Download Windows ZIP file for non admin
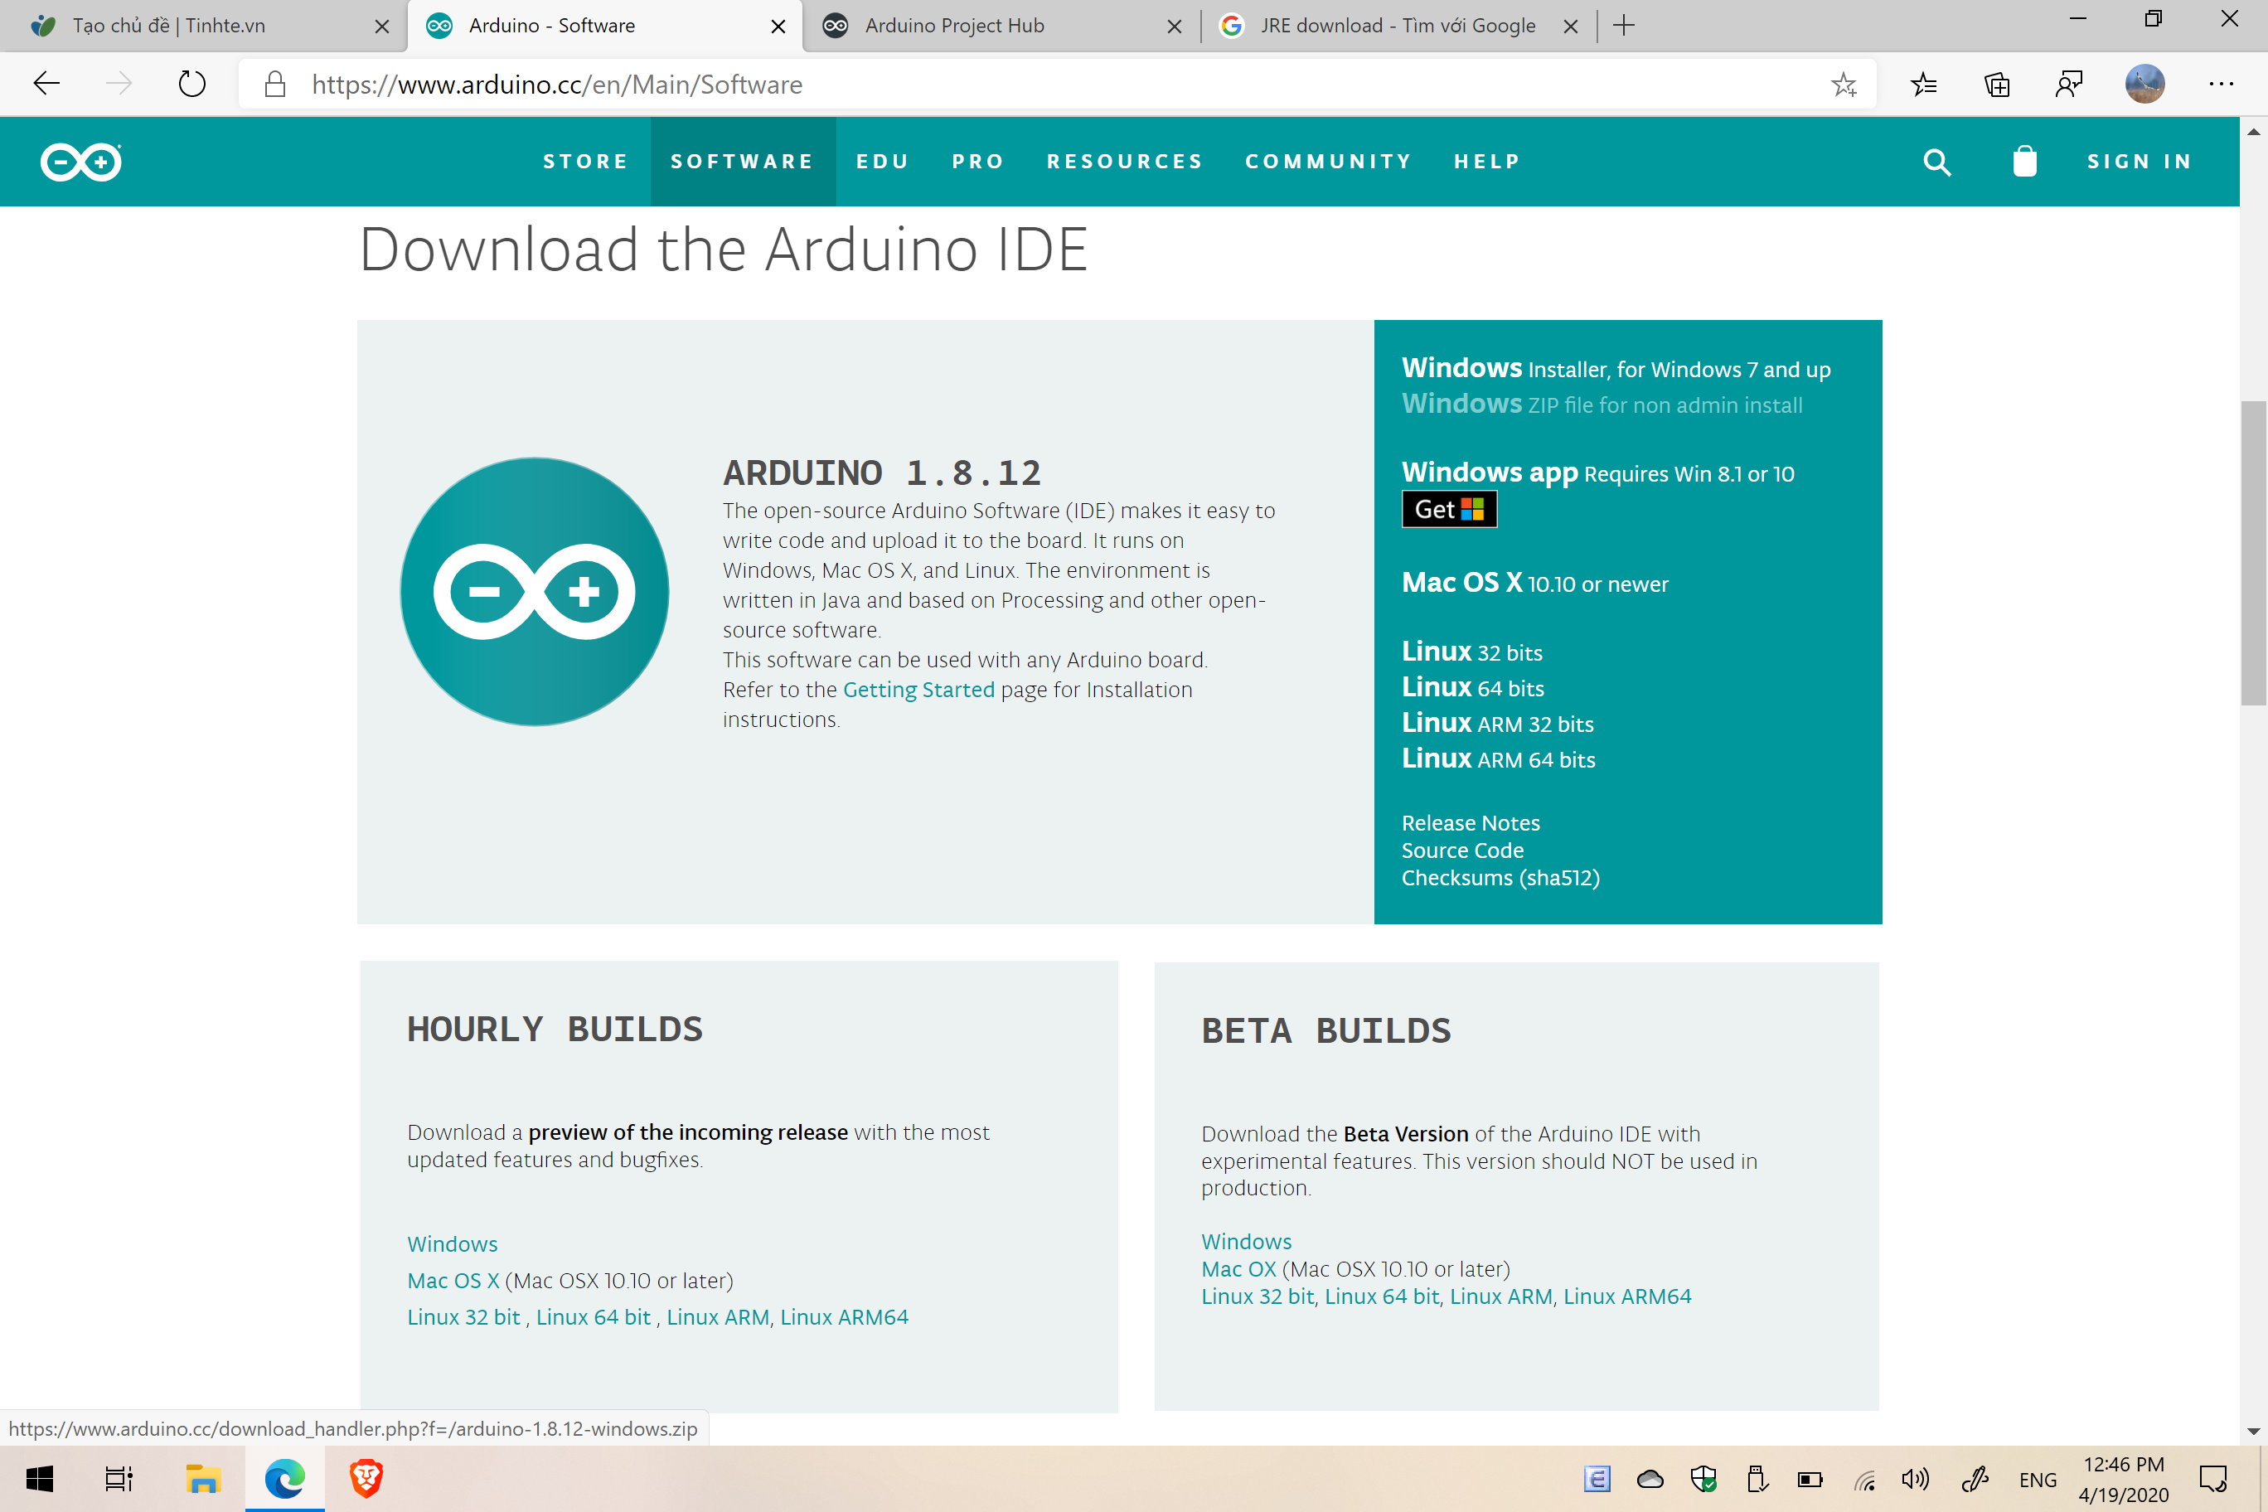 (x=1602, y=404)
